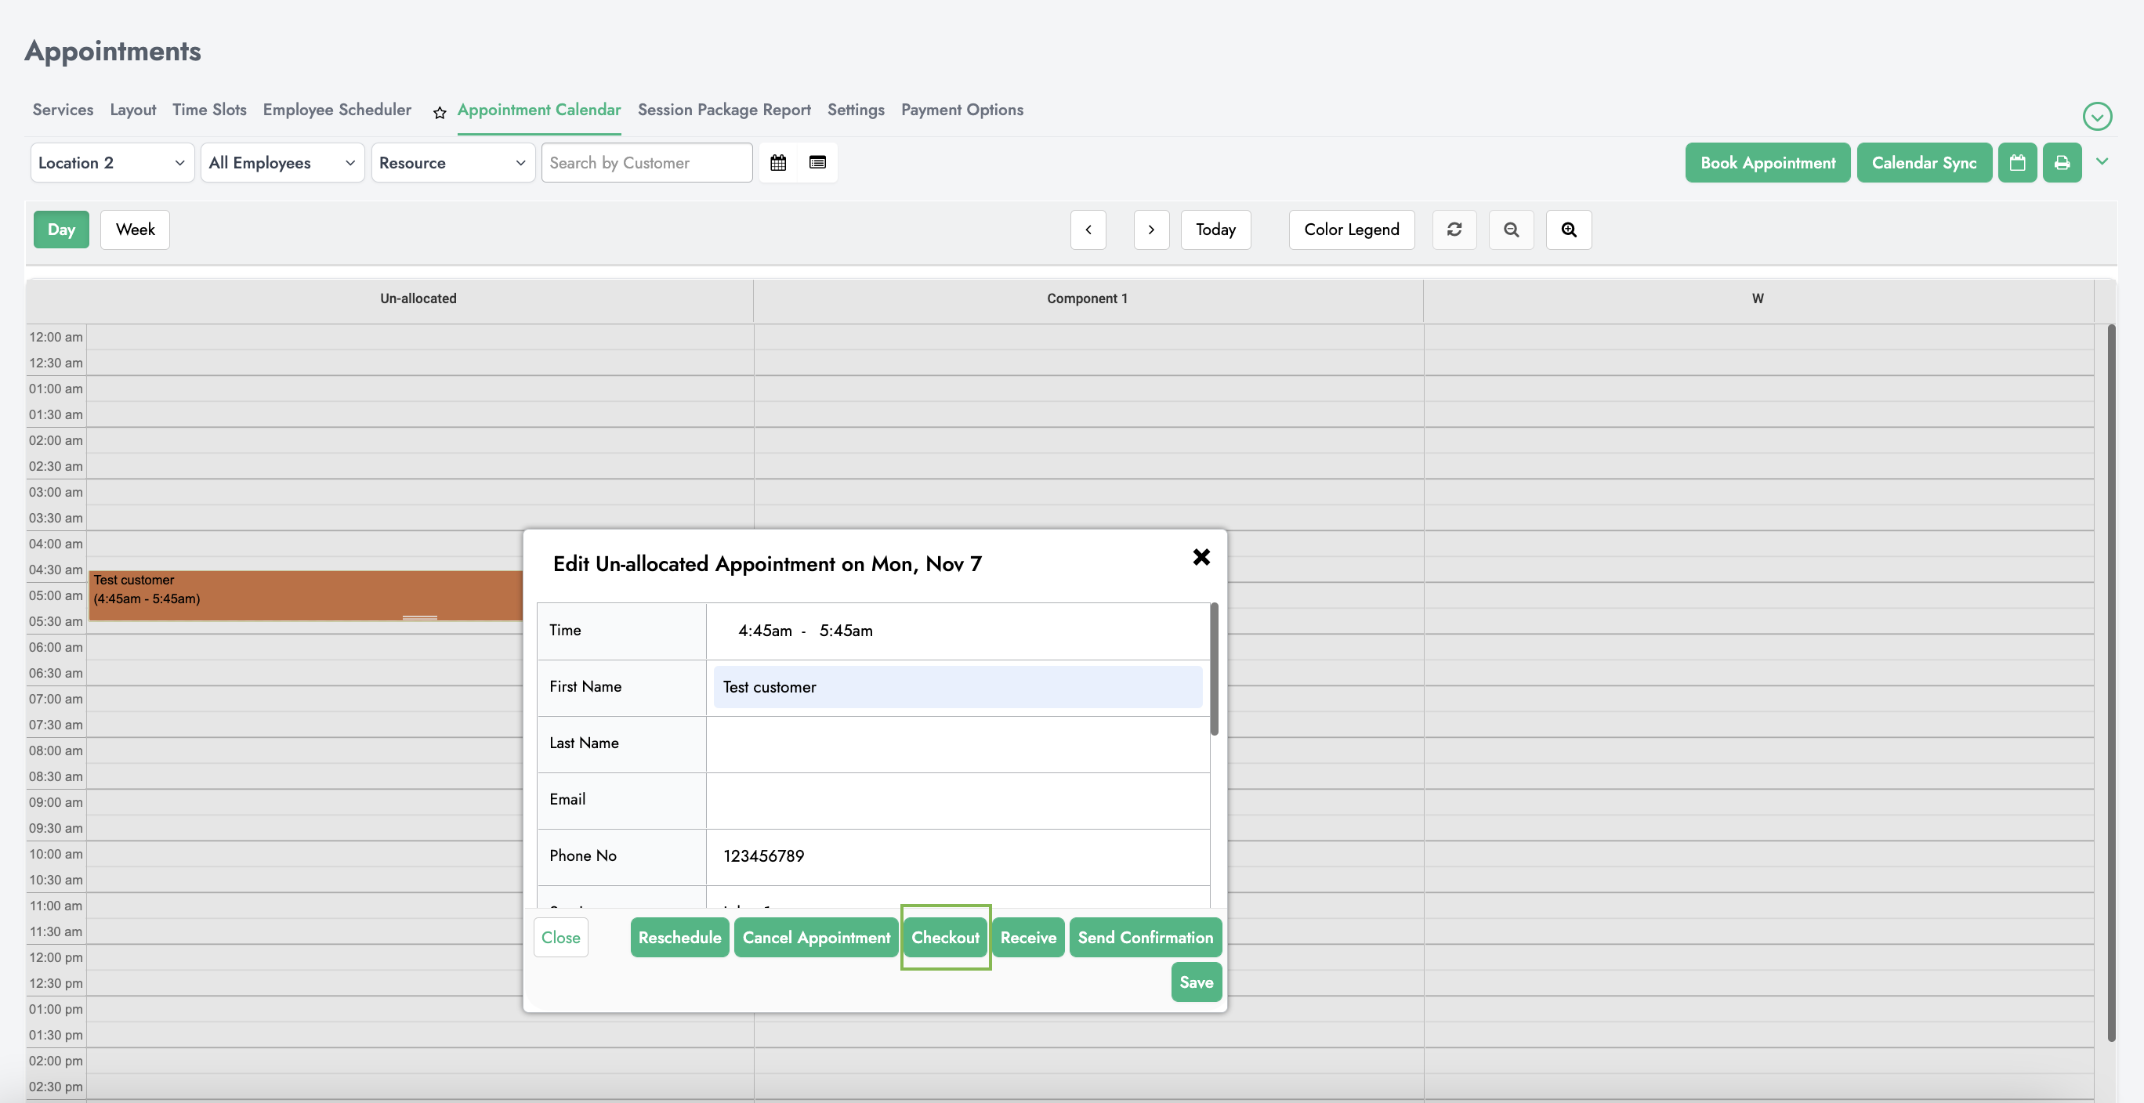Open the Session Package Report tab
2144x1103 pixels.
pos(723,110)
